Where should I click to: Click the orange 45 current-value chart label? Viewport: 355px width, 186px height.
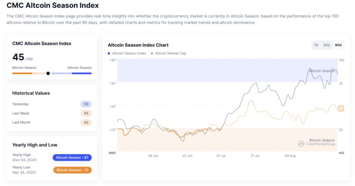(341, 109)
